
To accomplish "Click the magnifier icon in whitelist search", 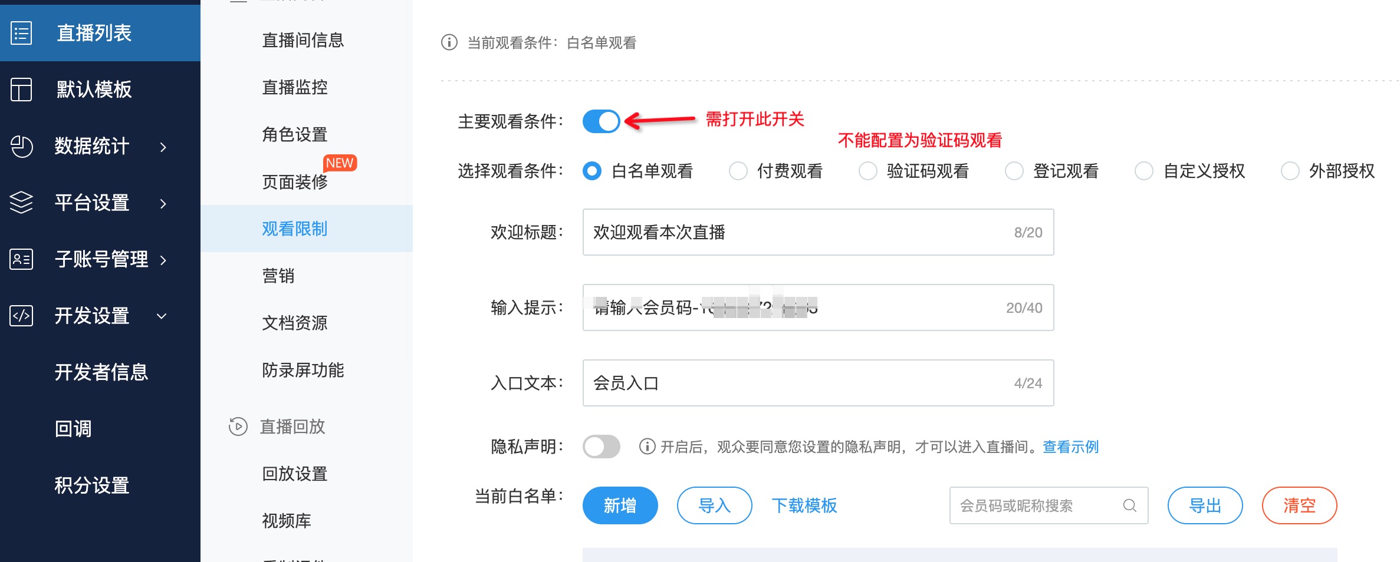I will point(1129,505).
